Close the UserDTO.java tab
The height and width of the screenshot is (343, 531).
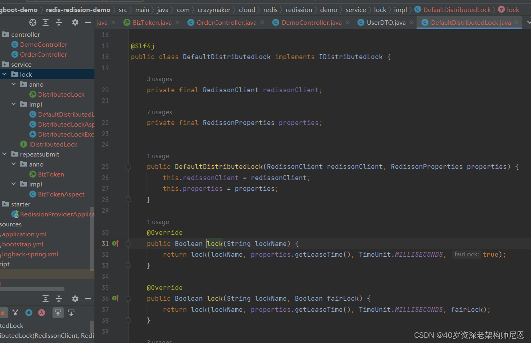click(411, 23)
